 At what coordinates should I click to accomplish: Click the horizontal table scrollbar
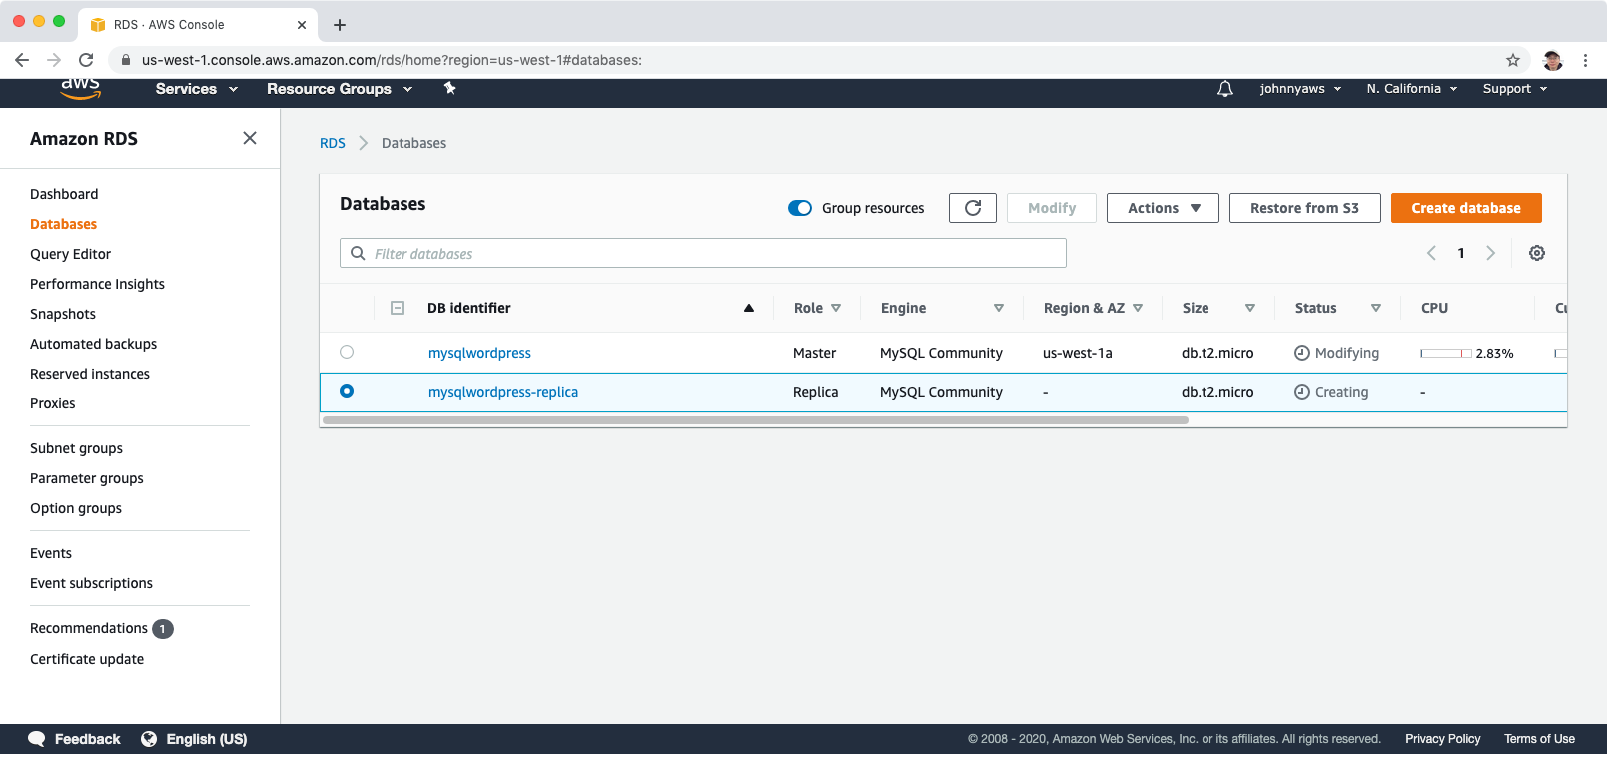click(755, 420)
